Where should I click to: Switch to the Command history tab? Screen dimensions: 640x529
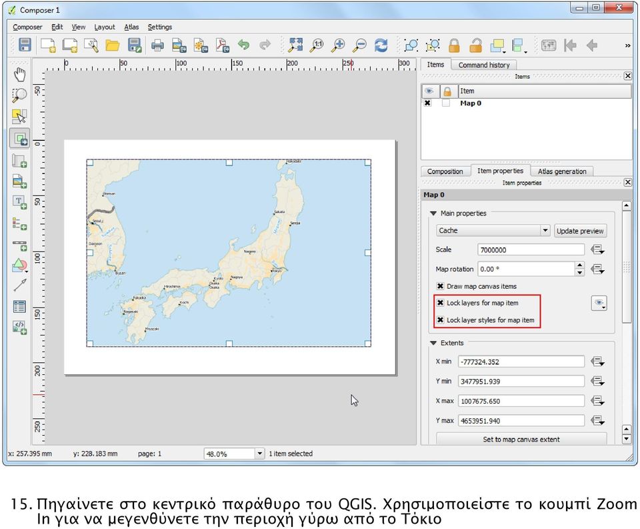point(484,65)
